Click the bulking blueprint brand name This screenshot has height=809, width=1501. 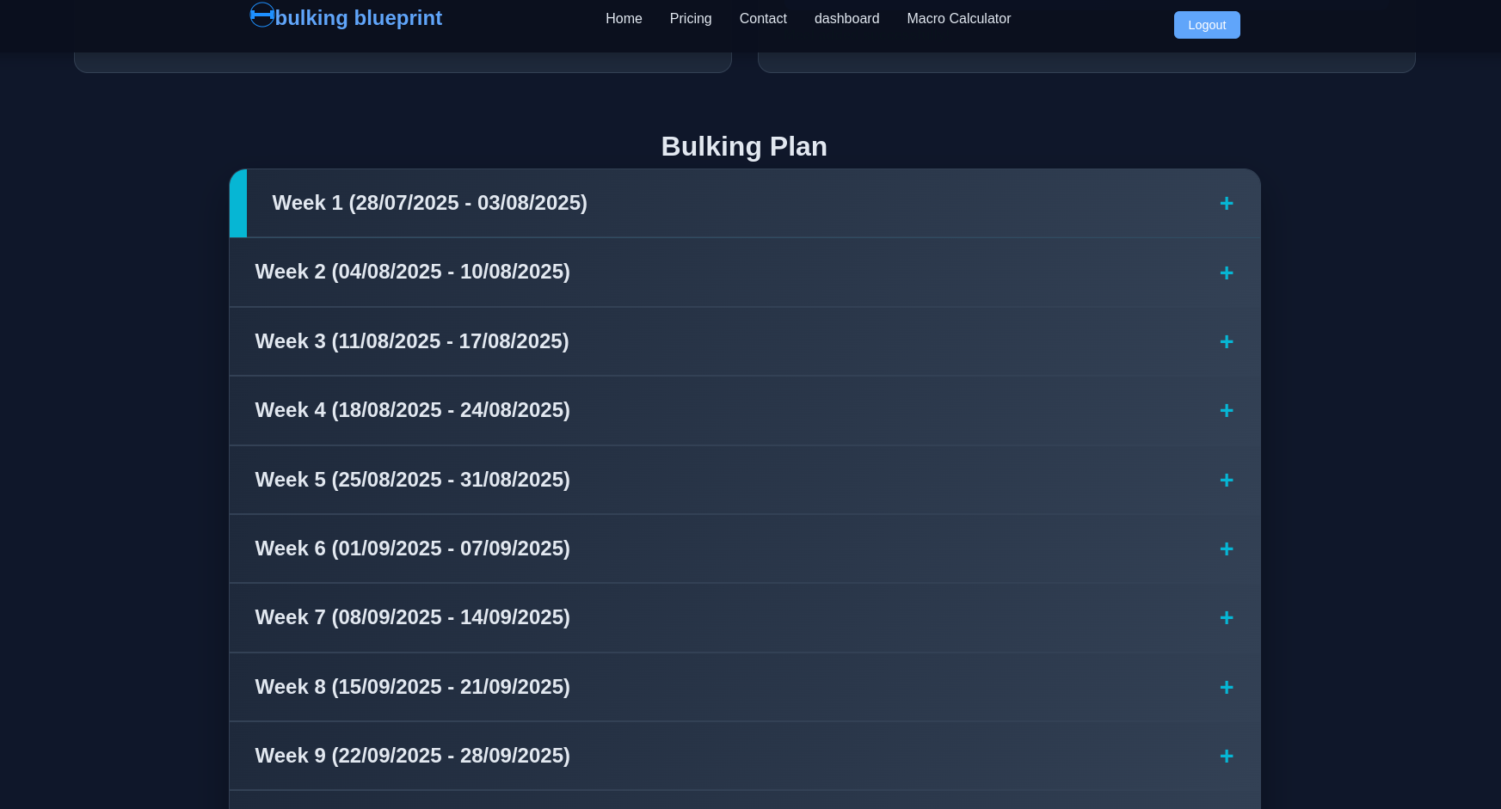(359, 18)
